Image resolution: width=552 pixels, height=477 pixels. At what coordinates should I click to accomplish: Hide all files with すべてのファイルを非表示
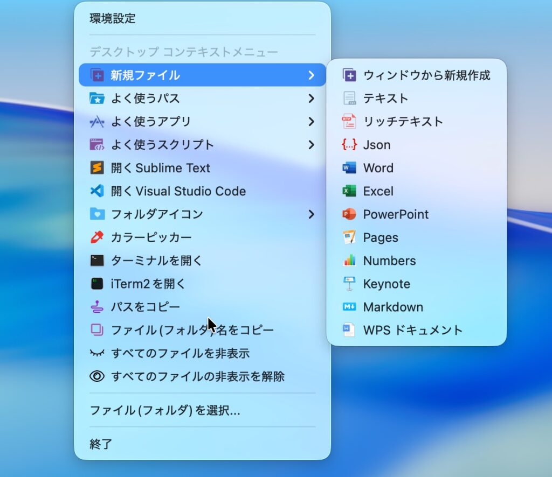pos(180,353)
